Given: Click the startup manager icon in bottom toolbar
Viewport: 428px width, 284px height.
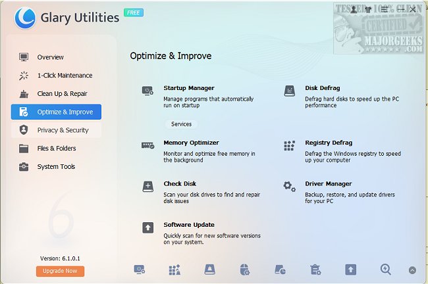Looking at the screenshot, I should pos(140,270).
